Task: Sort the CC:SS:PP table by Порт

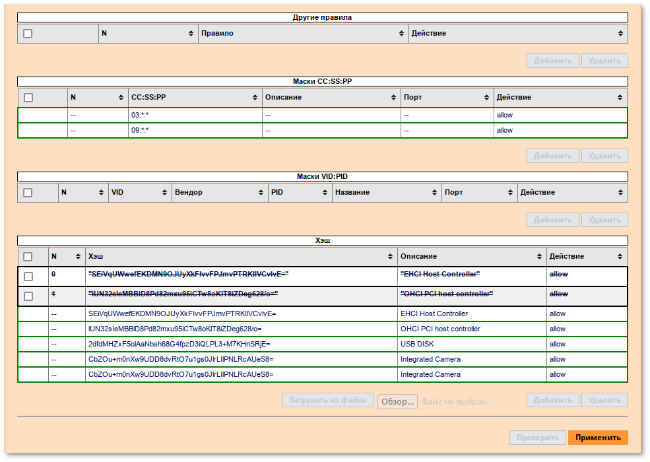Action: point(486,98)
